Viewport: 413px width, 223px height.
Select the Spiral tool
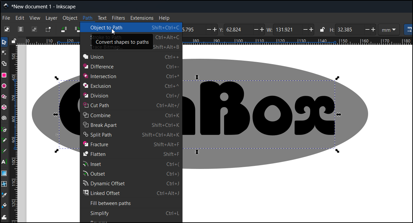coord(4,118)
